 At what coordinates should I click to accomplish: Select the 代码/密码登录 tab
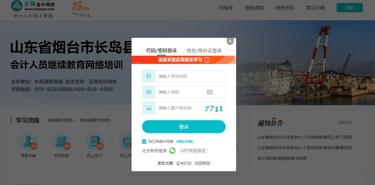point(162,50)
